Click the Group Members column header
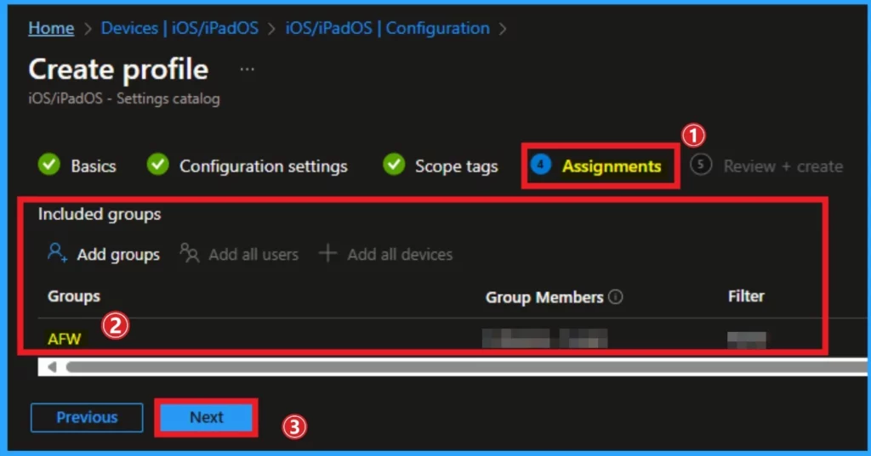The width and height of the screenshot is (871, 456). (544, 297)
